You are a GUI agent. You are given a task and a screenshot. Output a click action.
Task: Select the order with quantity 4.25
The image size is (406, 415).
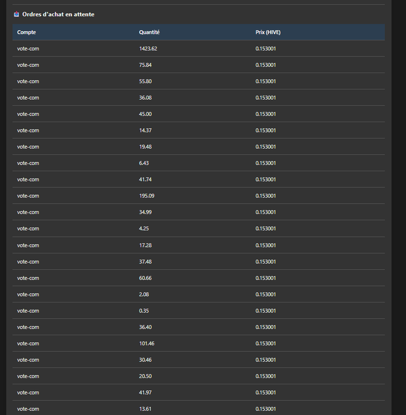click(198, 229)
